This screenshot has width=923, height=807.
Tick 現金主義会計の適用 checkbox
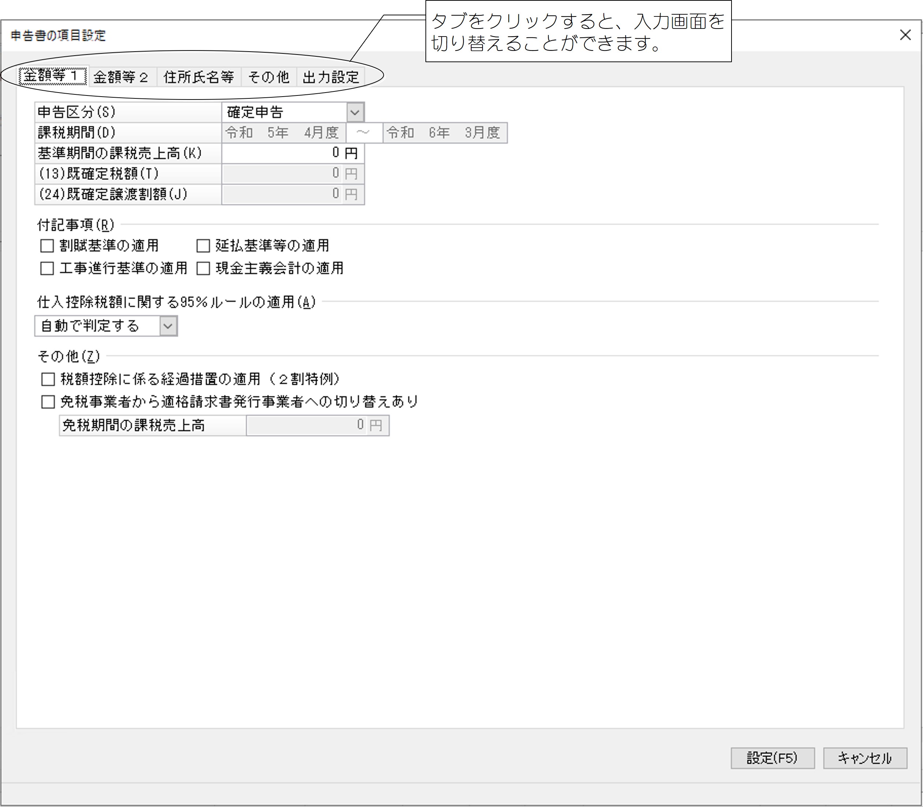pos(203,269)
